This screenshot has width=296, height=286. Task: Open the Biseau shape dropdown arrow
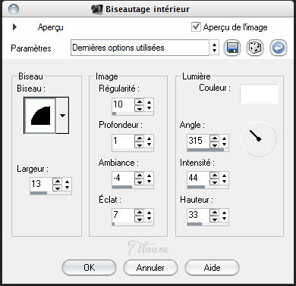pyautogui.click(x=62, y=116)
